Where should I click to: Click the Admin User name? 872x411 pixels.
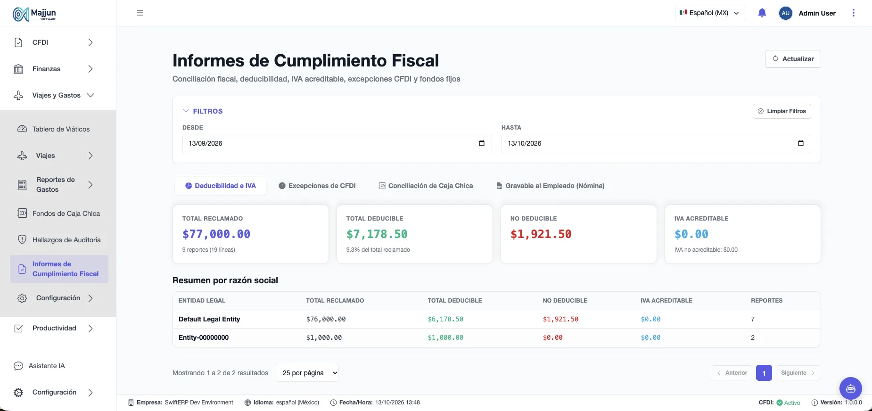coord(817,13)
